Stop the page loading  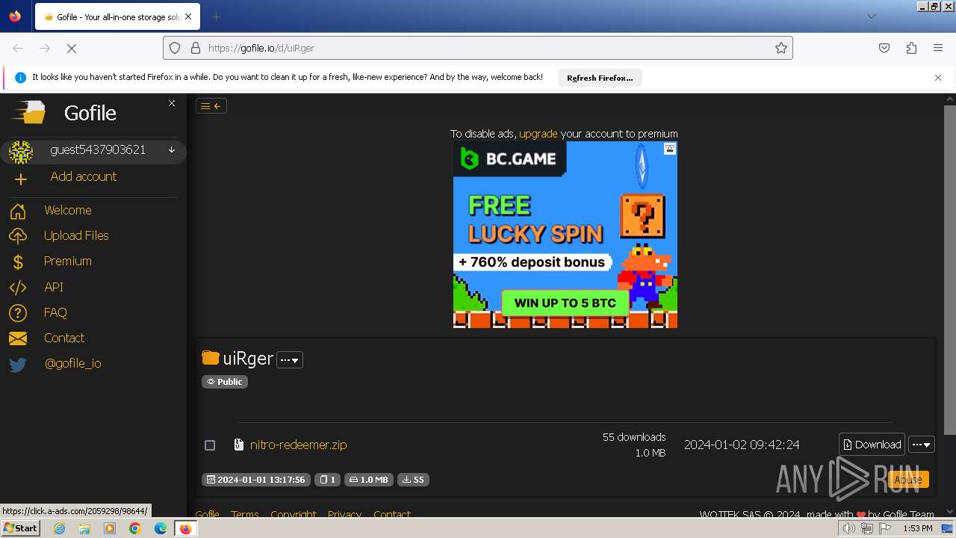pos(72,48)
